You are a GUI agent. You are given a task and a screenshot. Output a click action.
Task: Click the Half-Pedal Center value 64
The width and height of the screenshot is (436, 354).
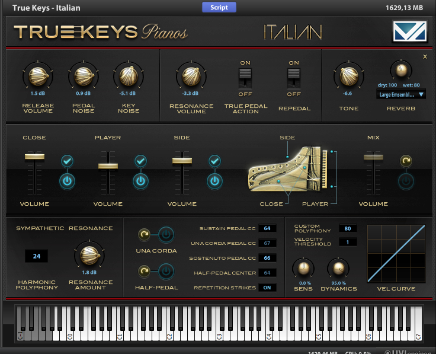(x=267, y=273)
